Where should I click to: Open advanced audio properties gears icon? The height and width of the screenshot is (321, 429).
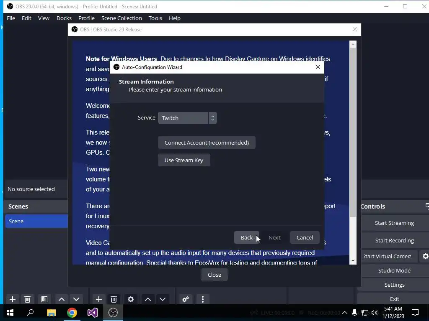tap(186, 299)
